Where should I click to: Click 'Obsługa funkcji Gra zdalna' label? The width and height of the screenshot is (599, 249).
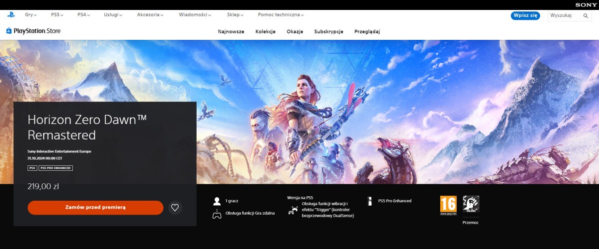pyautogui.click(x=250, y=213)
